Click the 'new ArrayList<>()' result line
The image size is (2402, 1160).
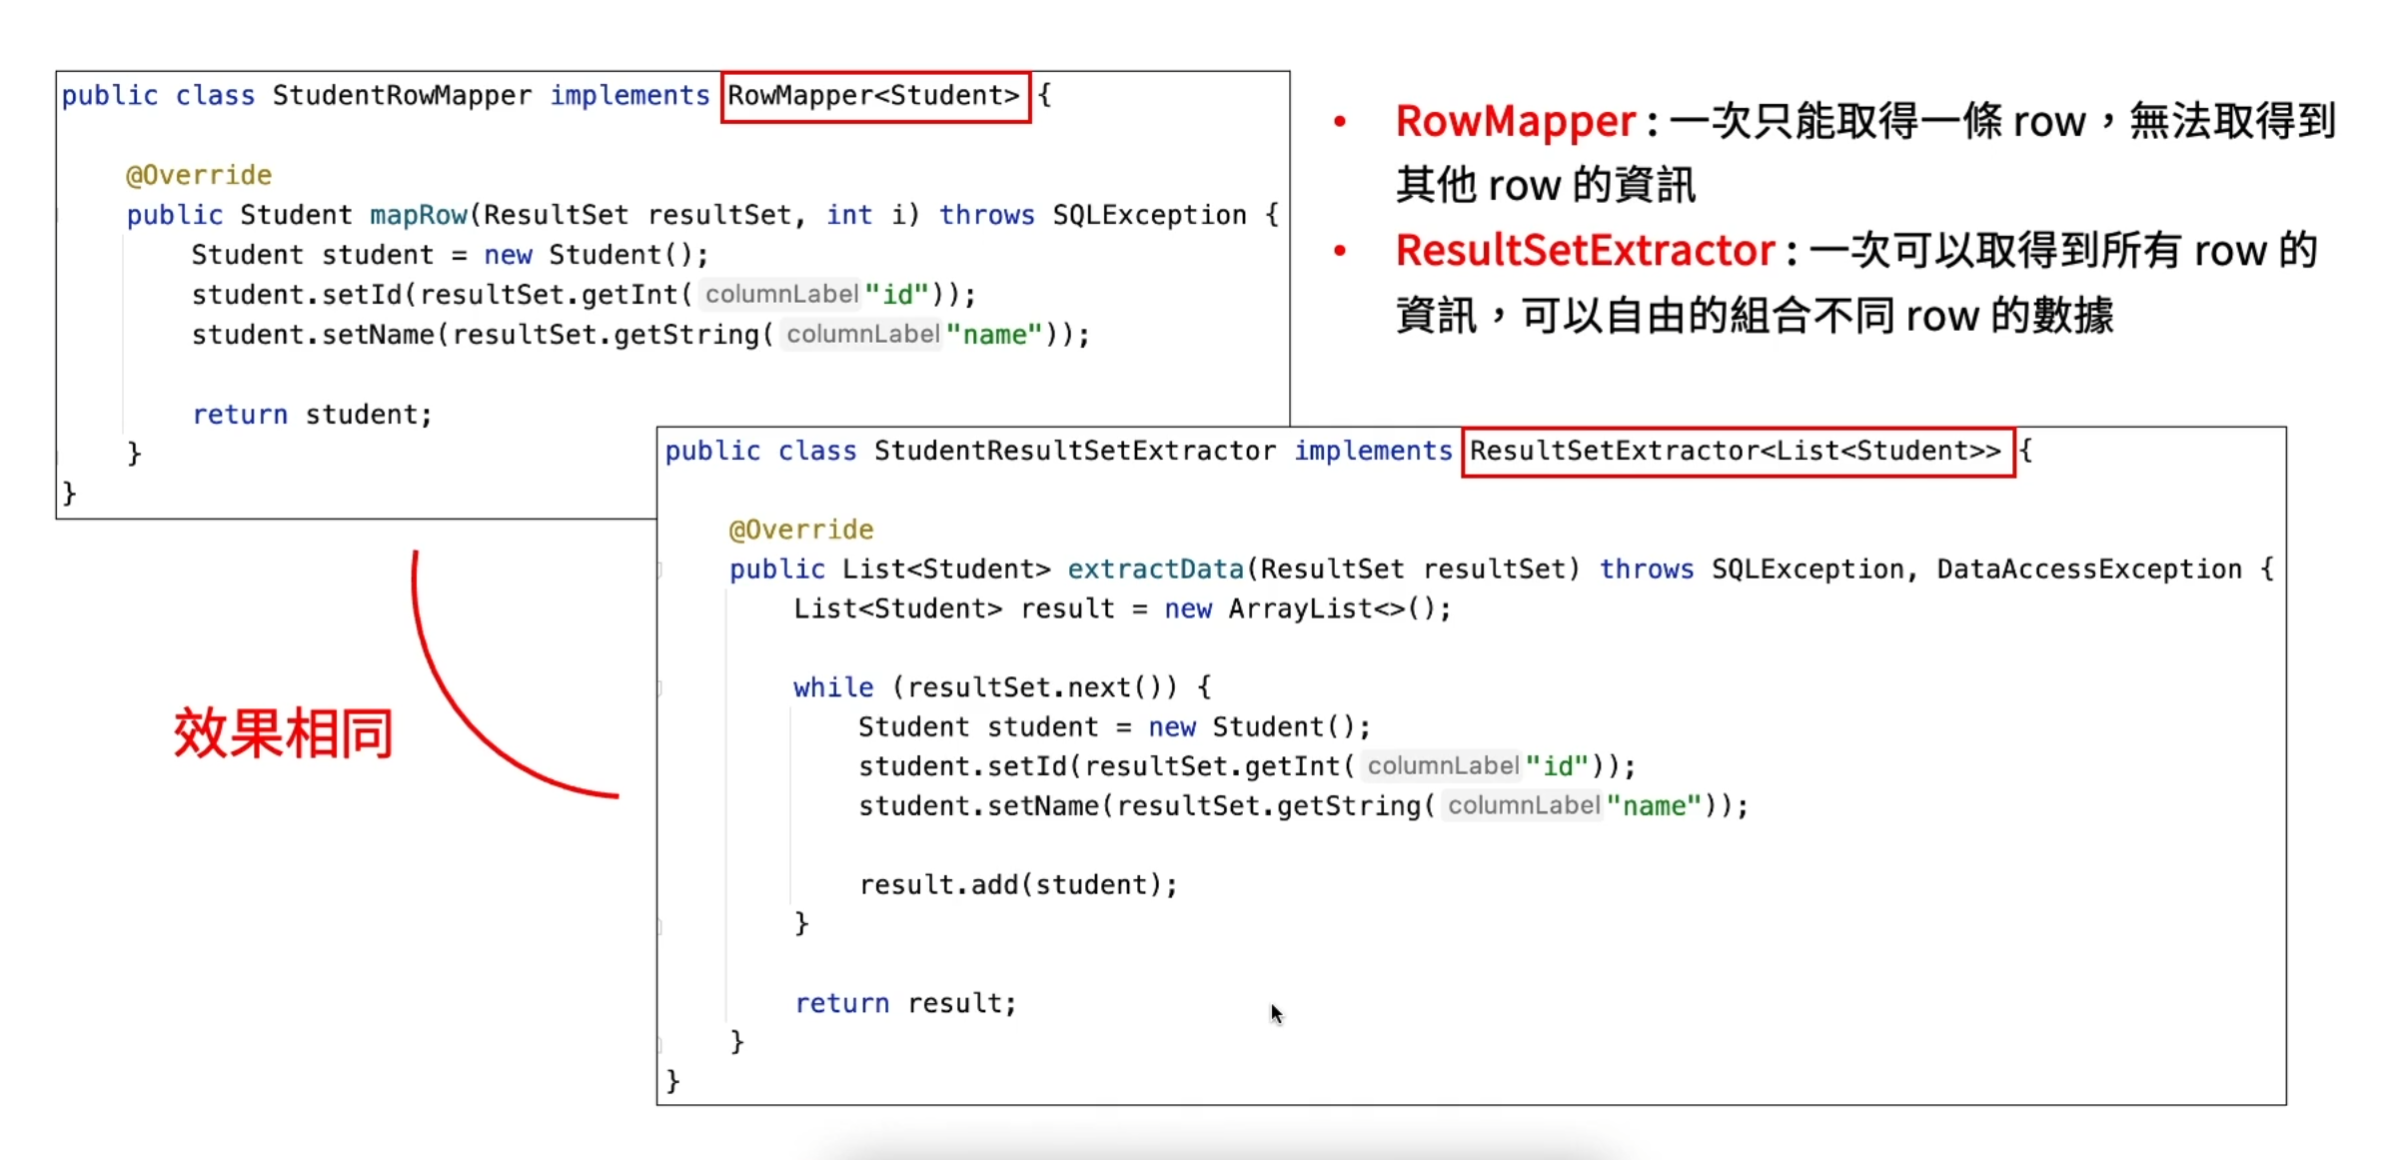pos(1122,609)
